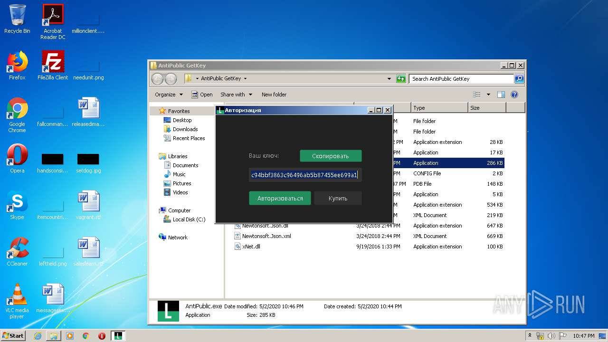The width and height of the screenshot is (608, 342).
Task: Select Computer in navigation pane
Action: 179,210
